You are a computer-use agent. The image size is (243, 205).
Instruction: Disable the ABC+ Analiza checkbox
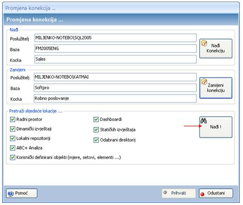coord(13,148)
